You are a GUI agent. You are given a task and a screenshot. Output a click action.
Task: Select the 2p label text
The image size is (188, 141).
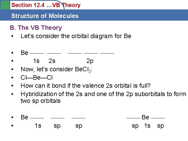tap(90, 61)
